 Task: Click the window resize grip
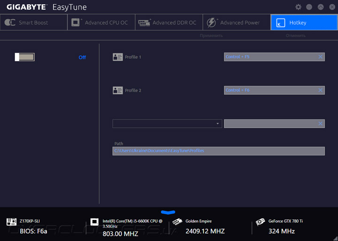(x=335, y=238)
